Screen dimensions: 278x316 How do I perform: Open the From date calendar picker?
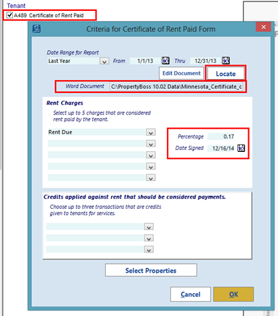click(x=165, y=60)
